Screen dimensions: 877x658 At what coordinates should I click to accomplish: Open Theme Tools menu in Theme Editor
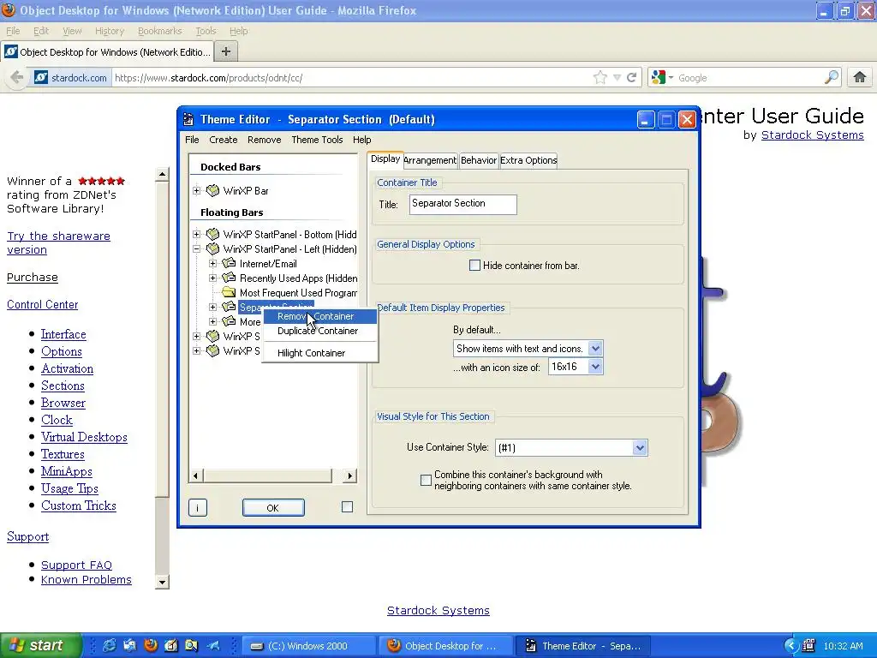coord(317,140)
